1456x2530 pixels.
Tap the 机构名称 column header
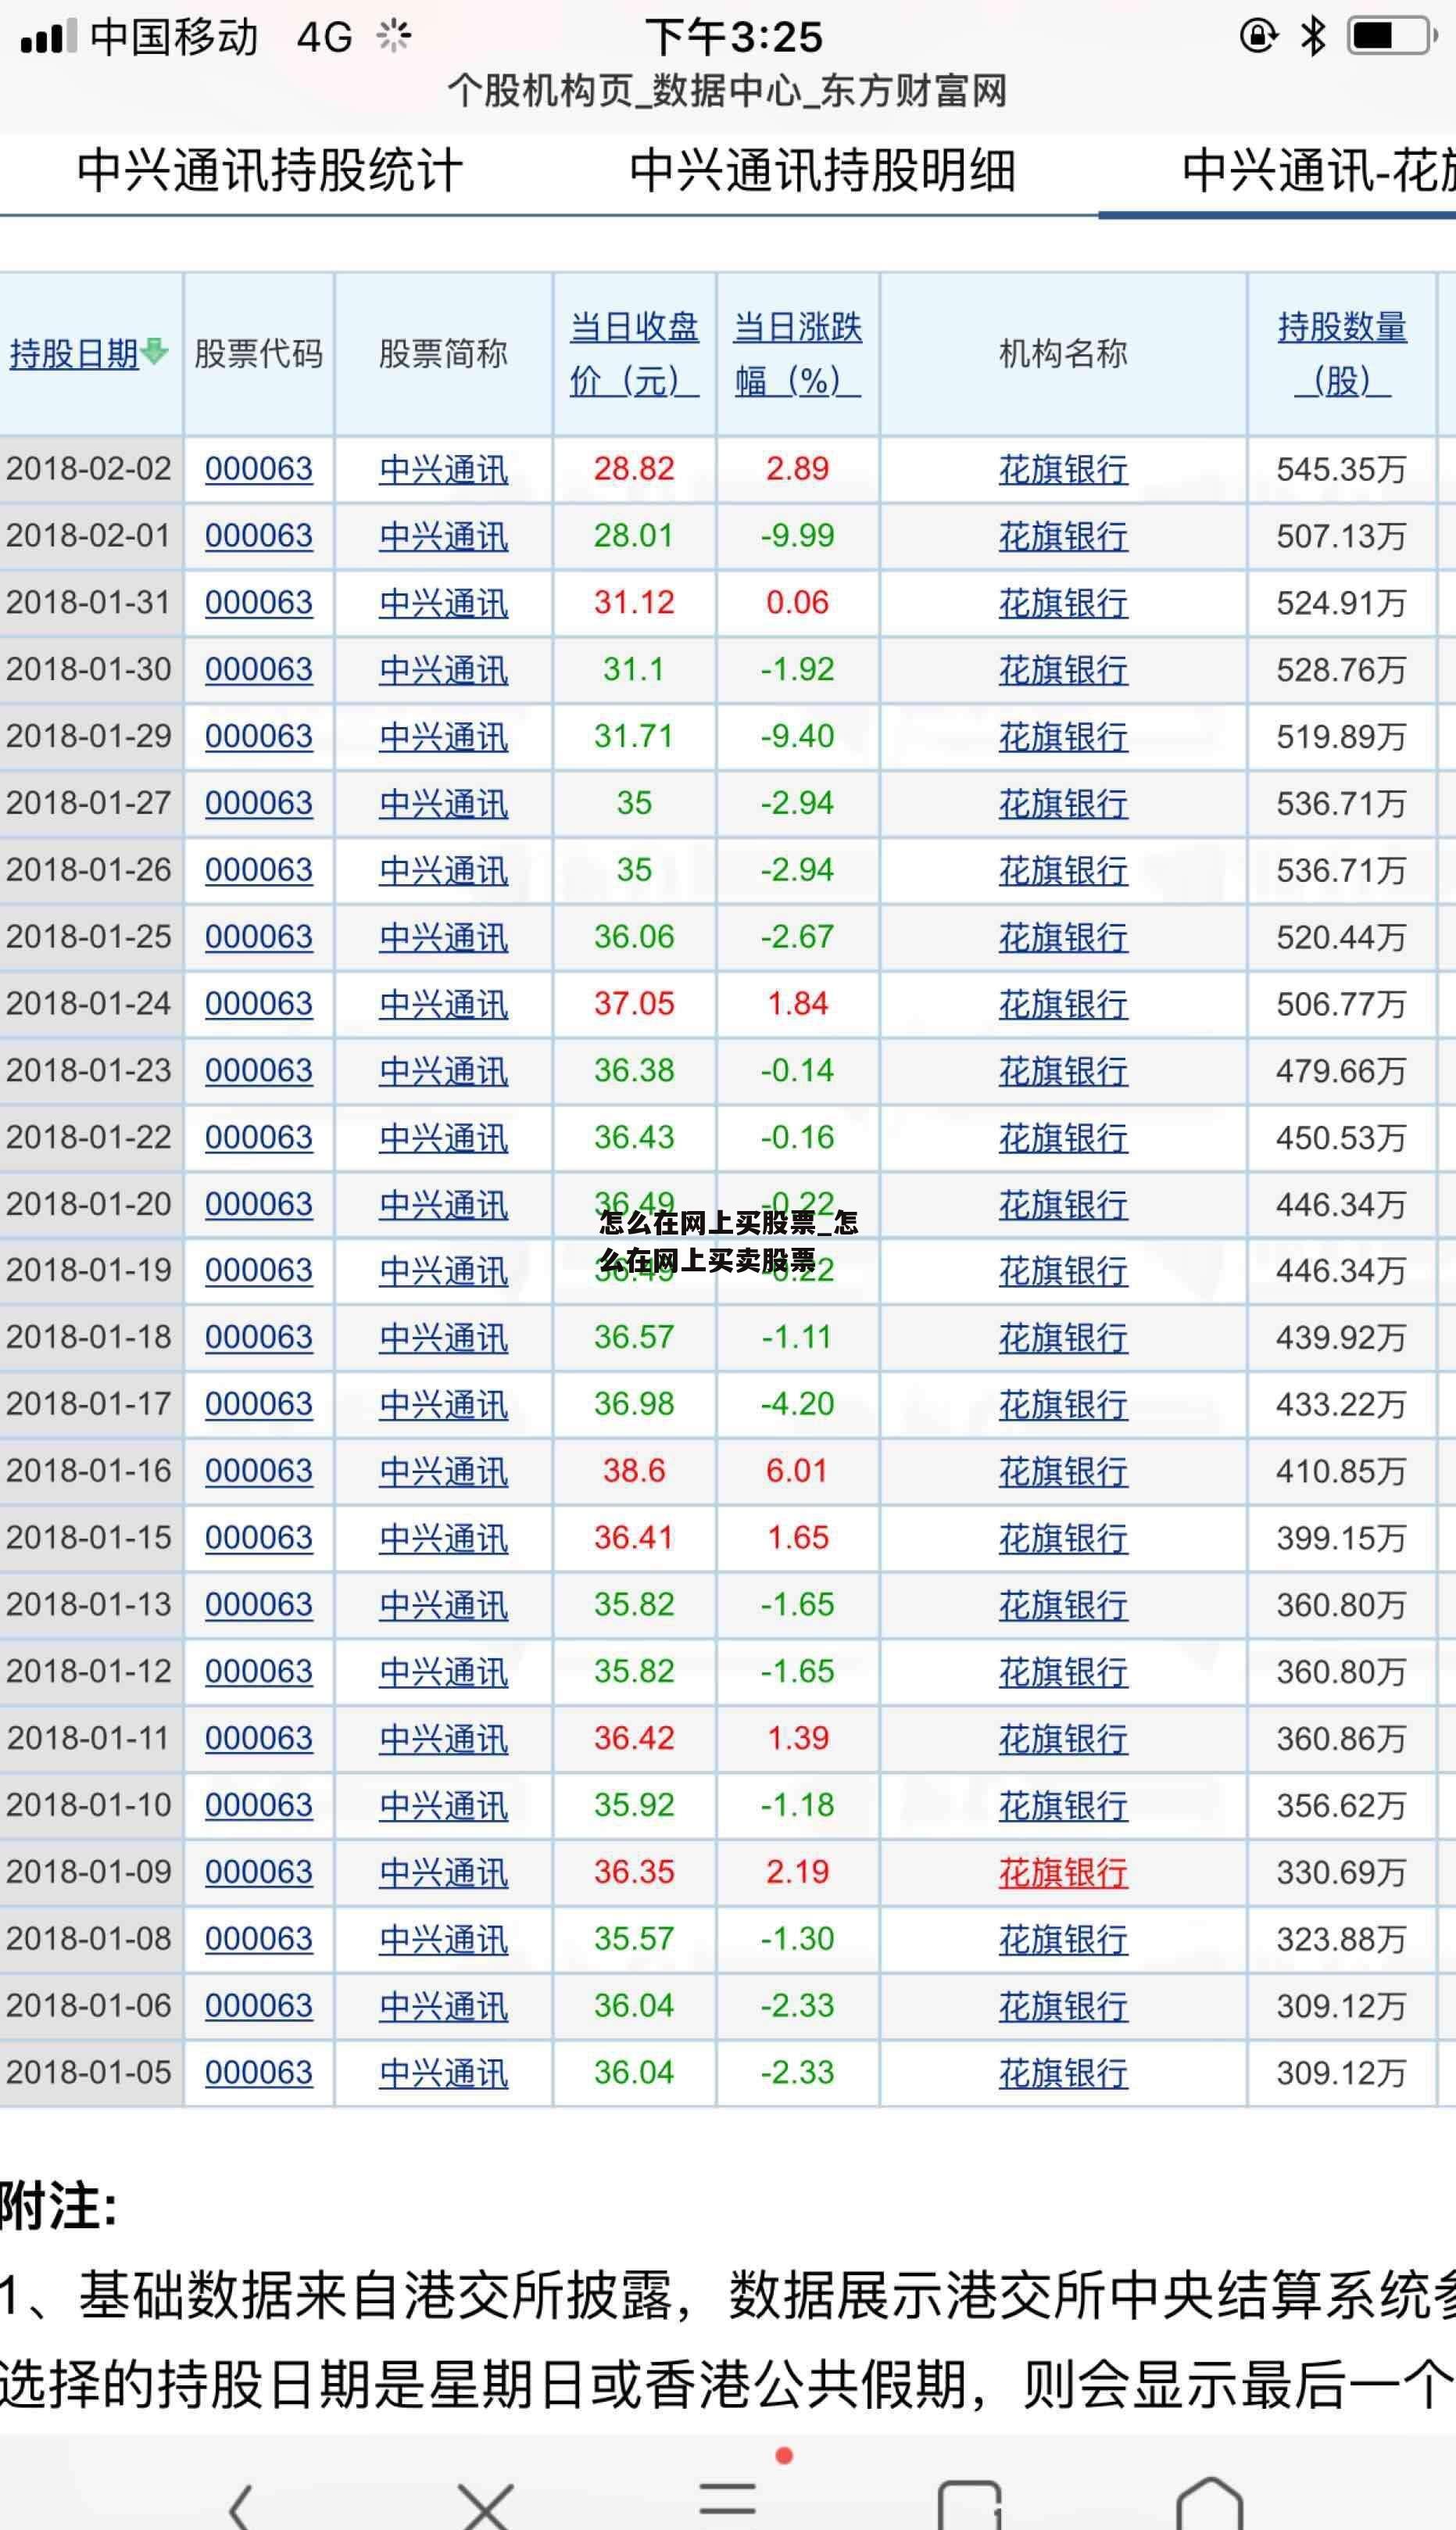[1063, 353]
